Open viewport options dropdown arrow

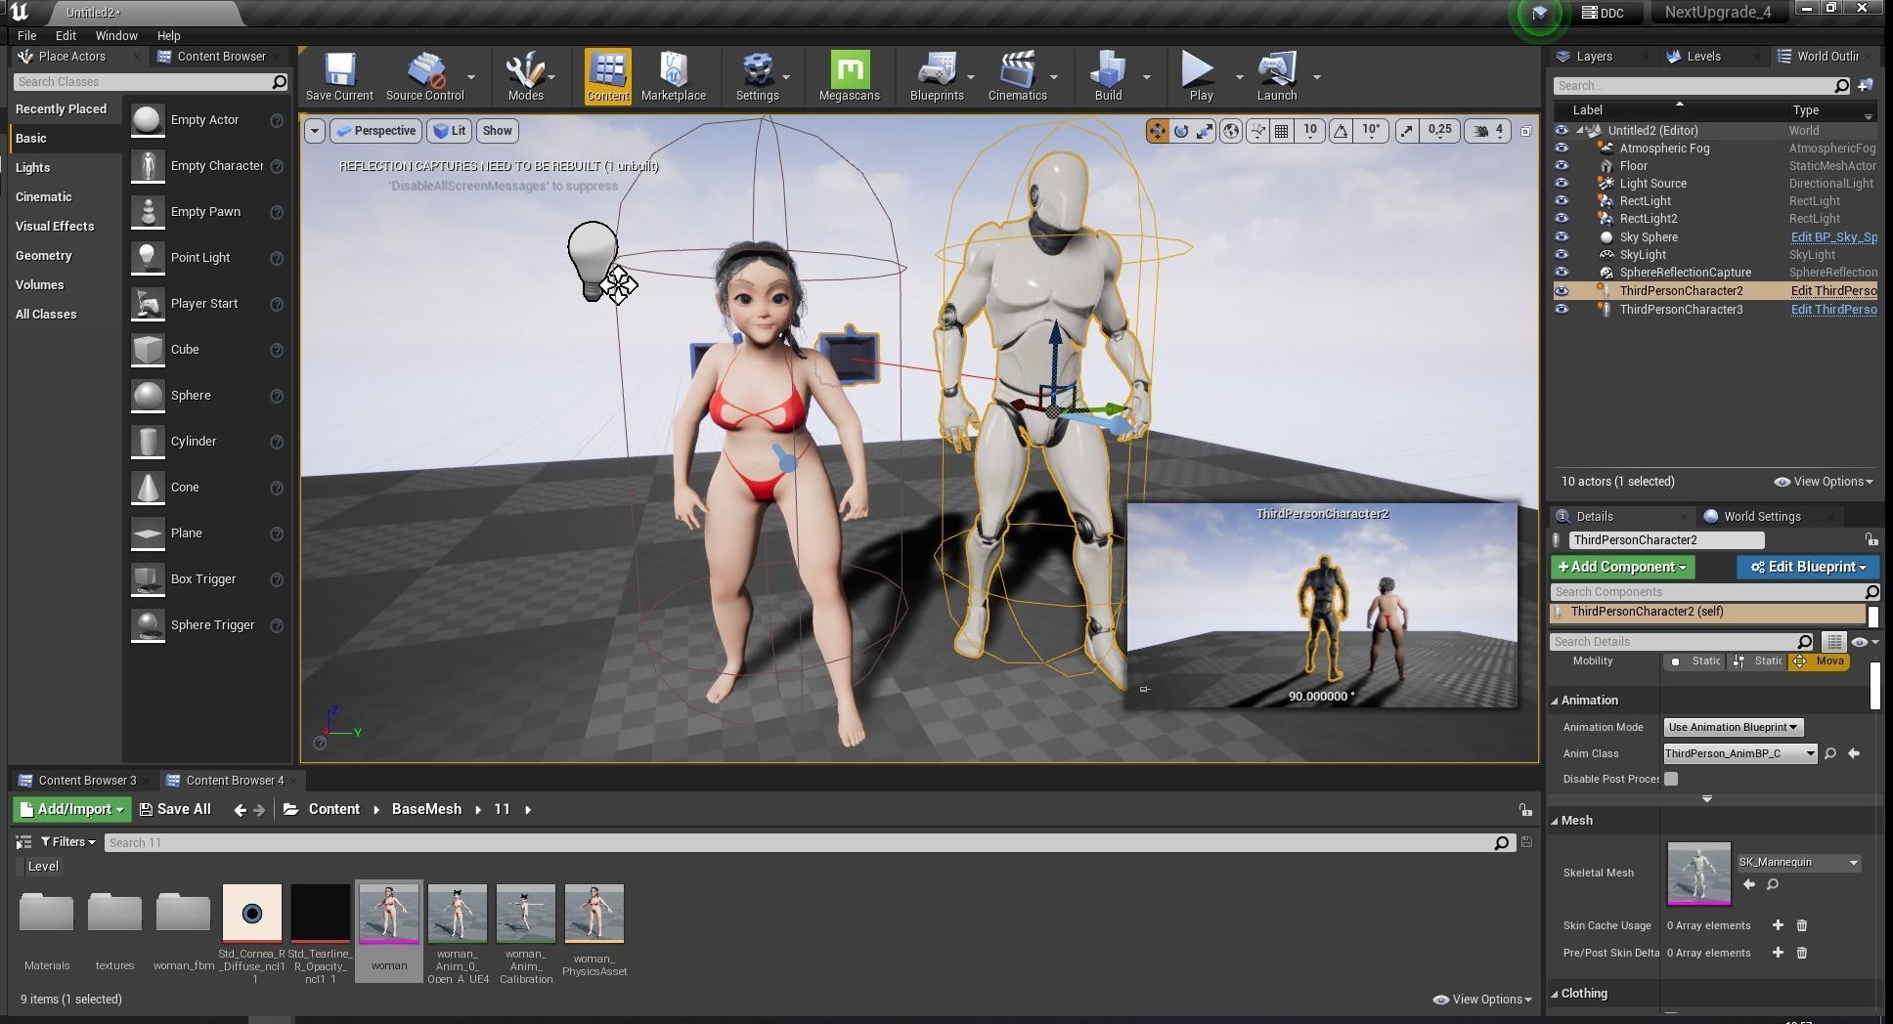tap(314, 131)
